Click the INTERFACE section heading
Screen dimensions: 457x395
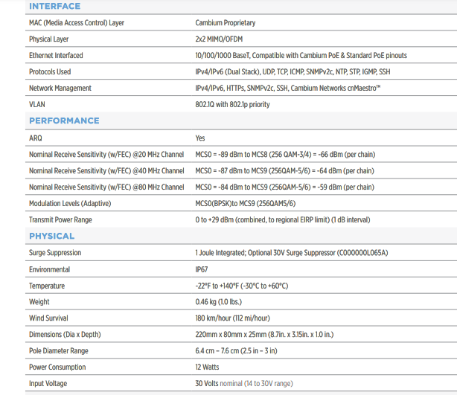pos(54,7)
